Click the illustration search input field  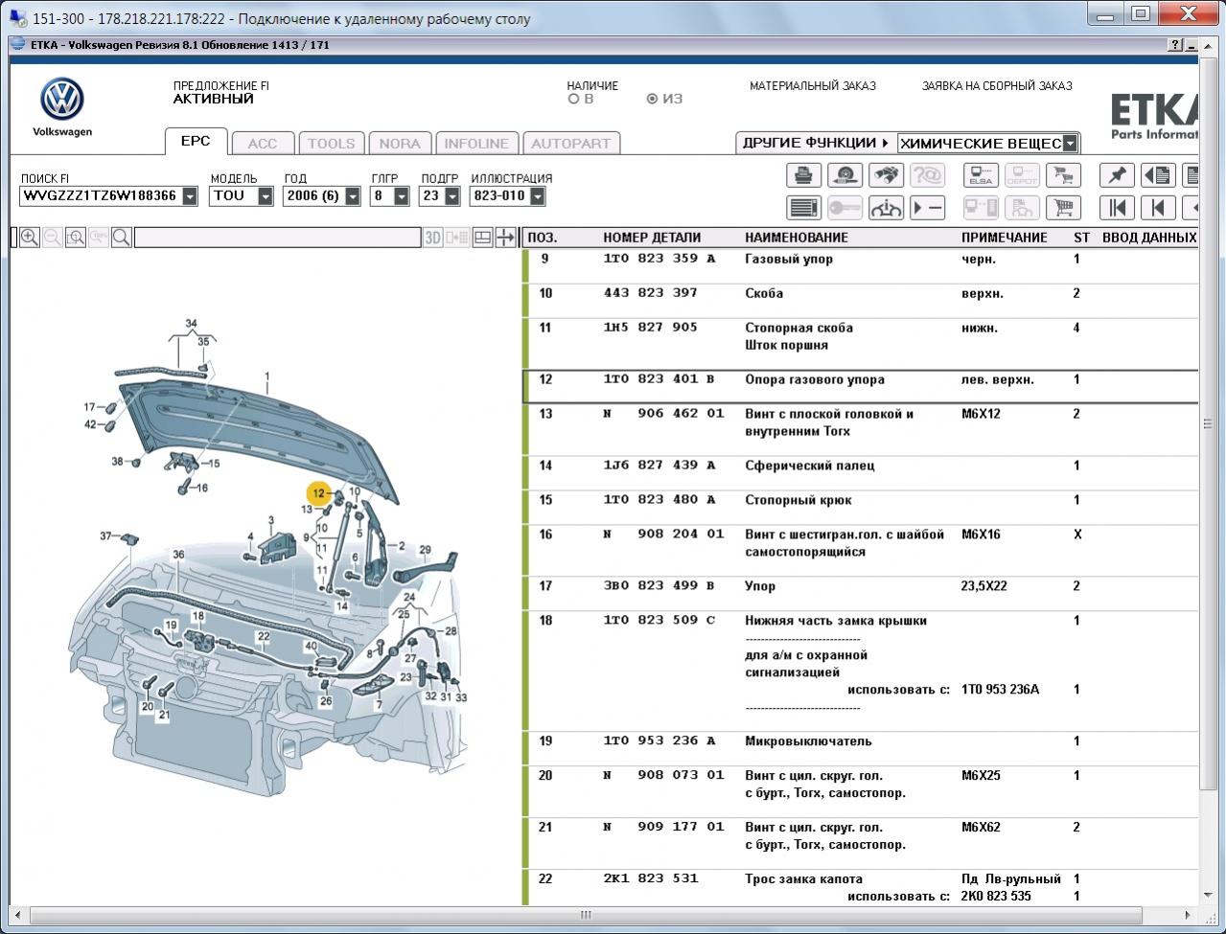[277, 238]
